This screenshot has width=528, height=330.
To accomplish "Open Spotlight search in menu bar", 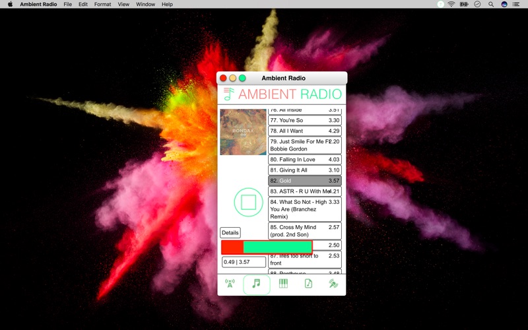I will point(491,5).
